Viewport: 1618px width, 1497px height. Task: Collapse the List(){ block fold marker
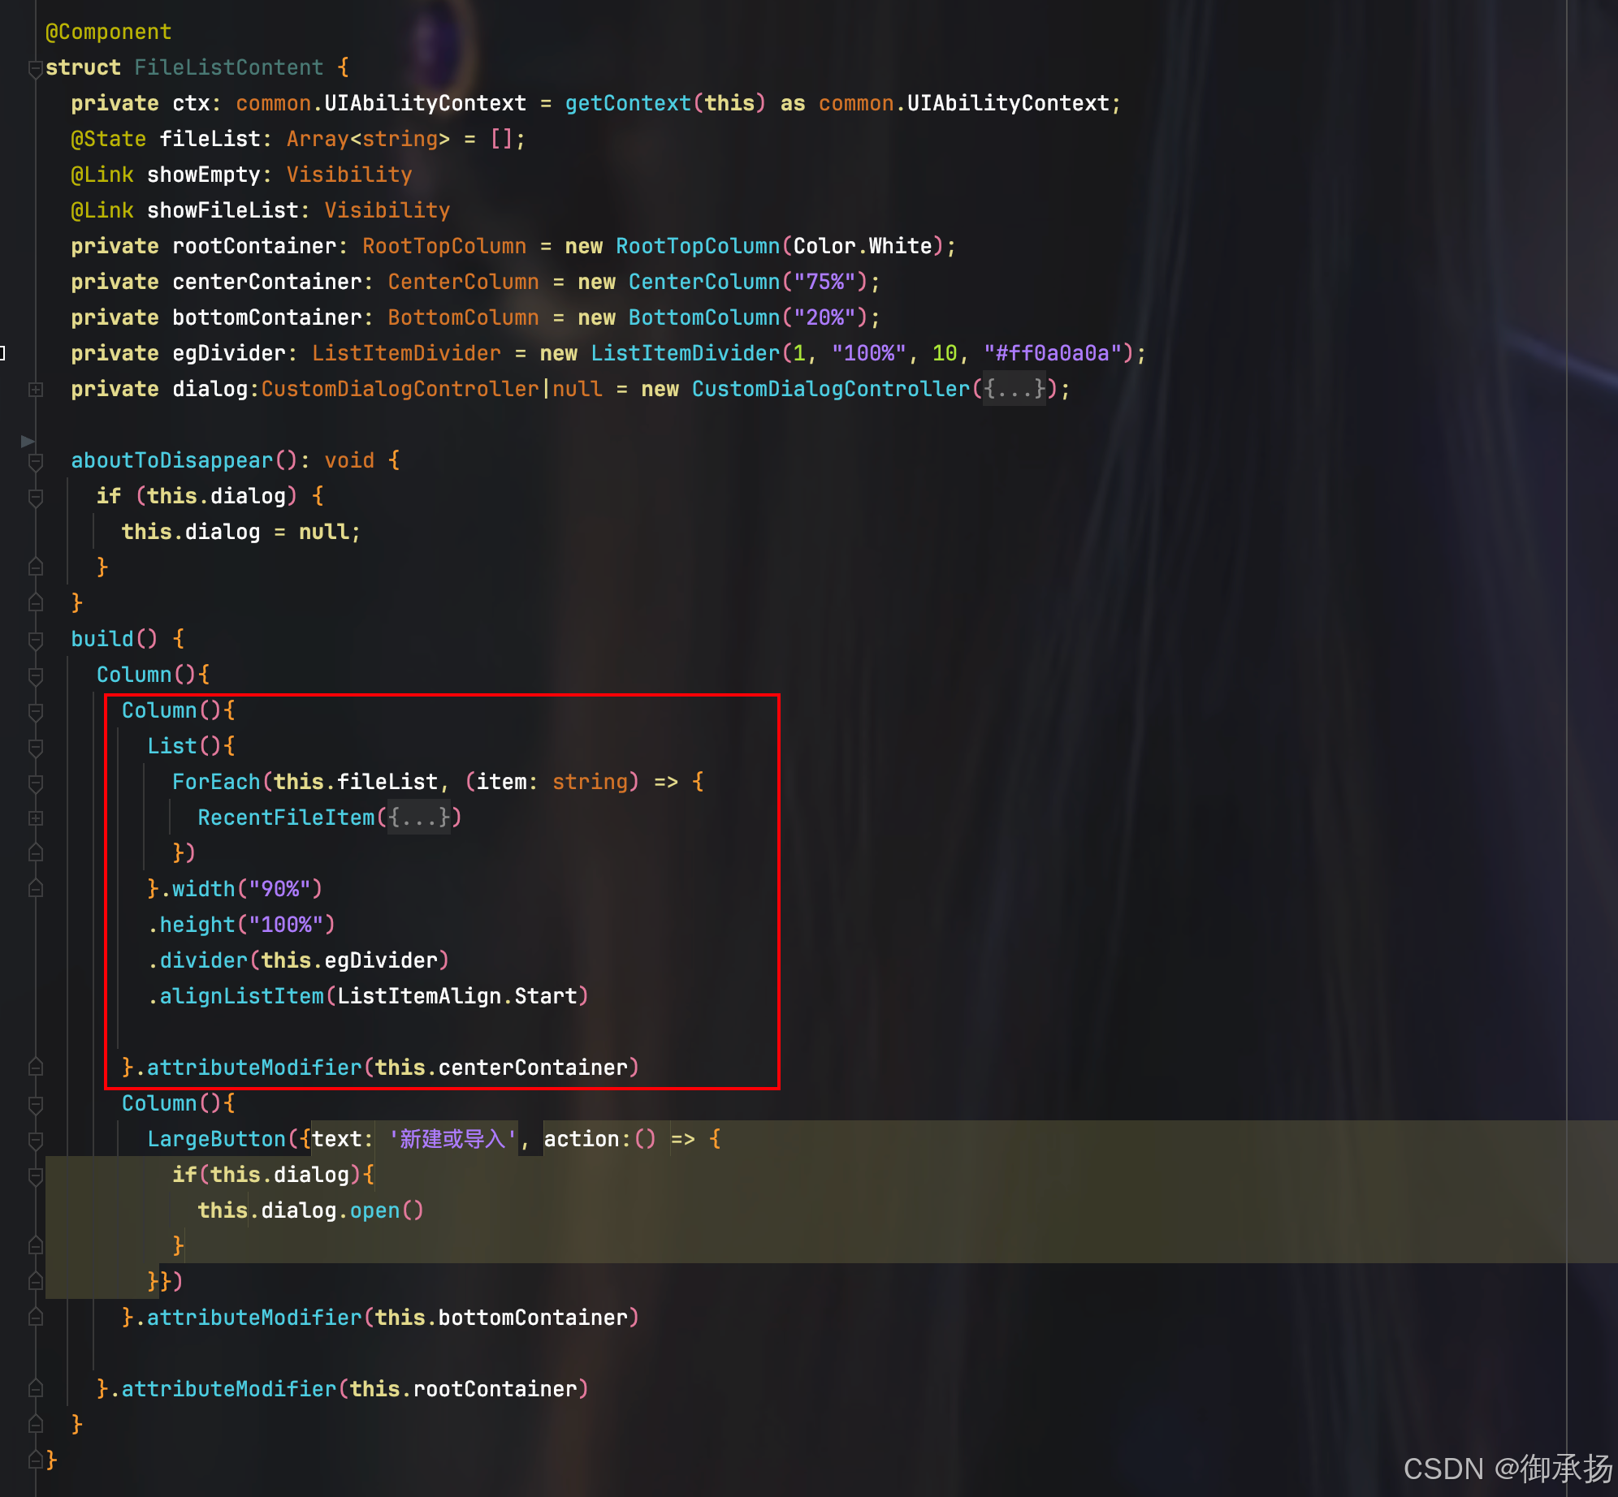[x=35, y=747]
